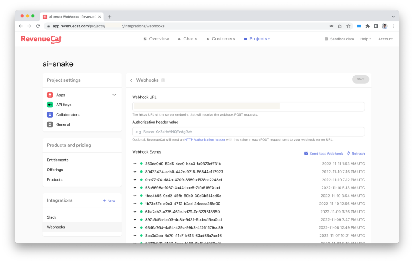Image resolution: width=414 pixels, height=263 pixels.
Task: Click the API Keys key icon
Action: pos(50,105)
